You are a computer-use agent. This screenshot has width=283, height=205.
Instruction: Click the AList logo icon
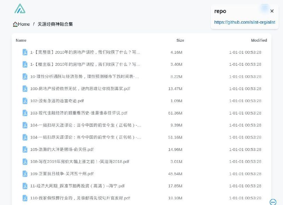click(20, 8)
